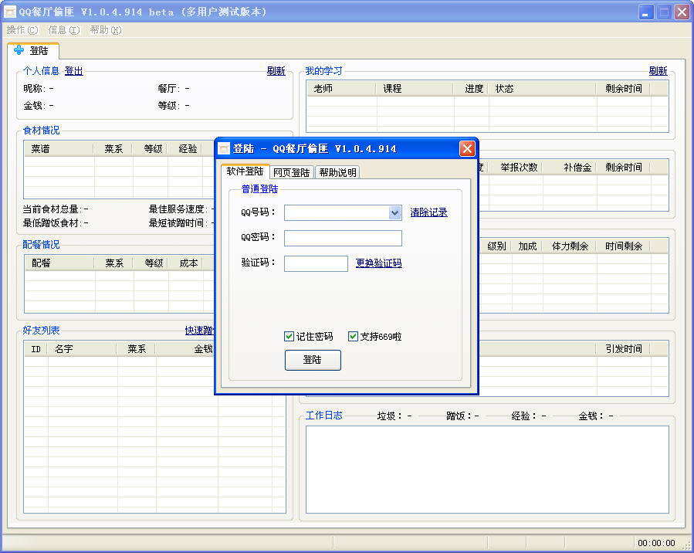Expand the QQ号码 dropdown list
694x553 pixels.
click(x=394, y=212)
